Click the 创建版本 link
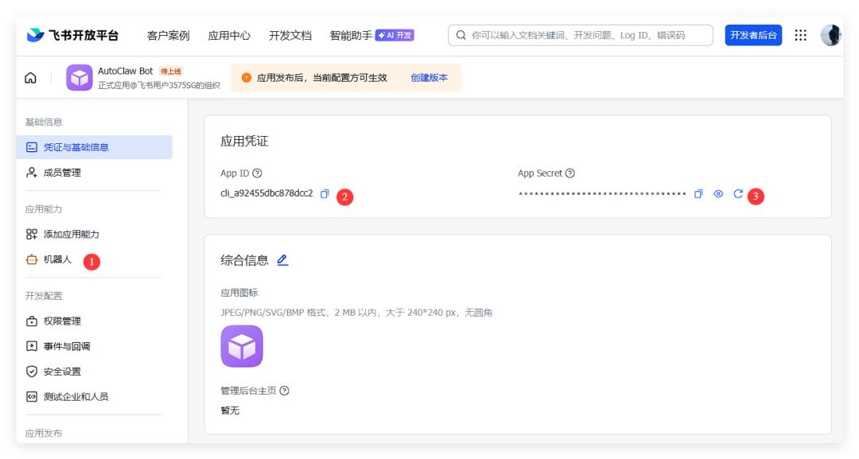Screen dimensions: 859x459 (x=429, y=78)
